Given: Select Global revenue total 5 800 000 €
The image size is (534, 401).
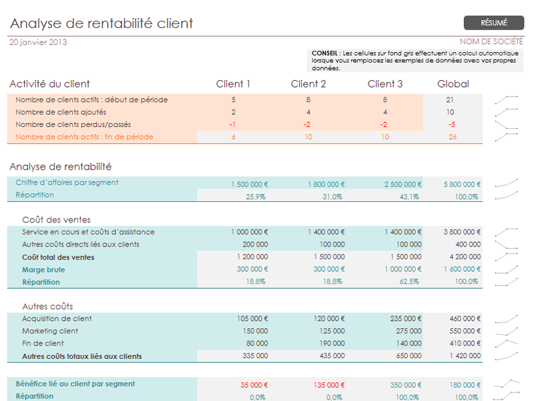Looking at the screenshot, I should click(462, 184).
